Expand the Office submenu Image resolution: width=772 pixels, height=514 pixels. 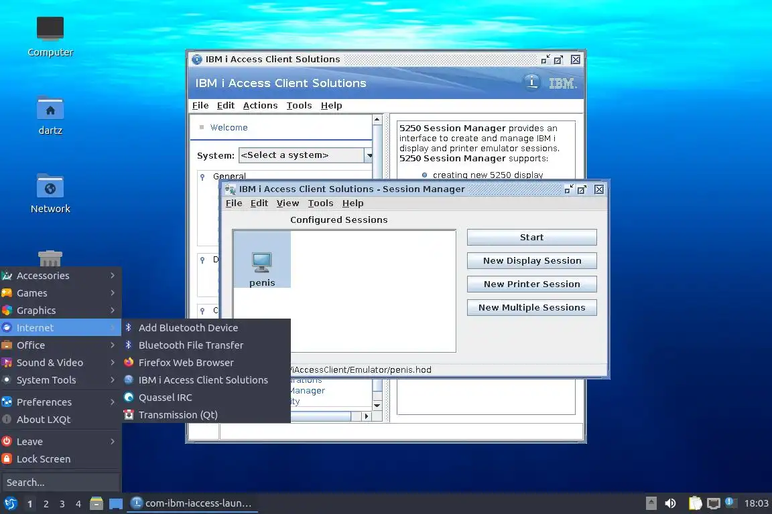coord(60,345)
